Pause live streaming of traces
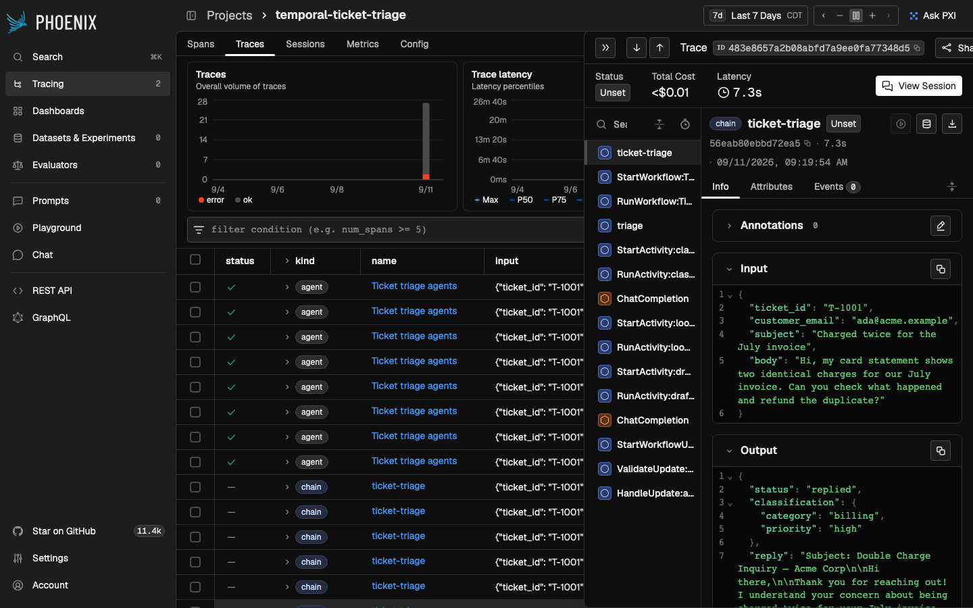Viewport: 973px width, 608px height. (x=856, y=16)
